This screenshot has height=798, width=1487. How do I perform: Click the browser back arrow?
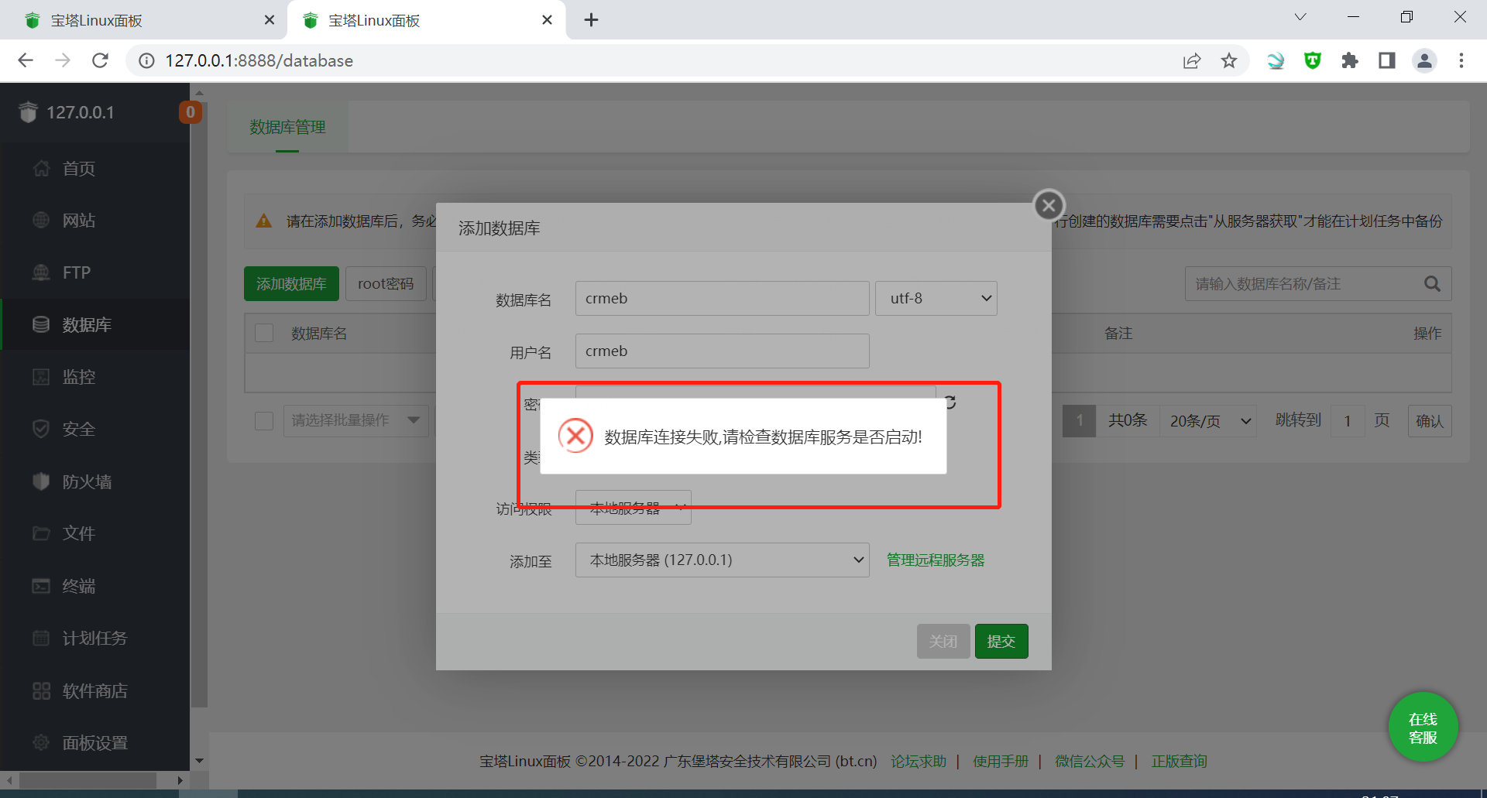[26, 60]
